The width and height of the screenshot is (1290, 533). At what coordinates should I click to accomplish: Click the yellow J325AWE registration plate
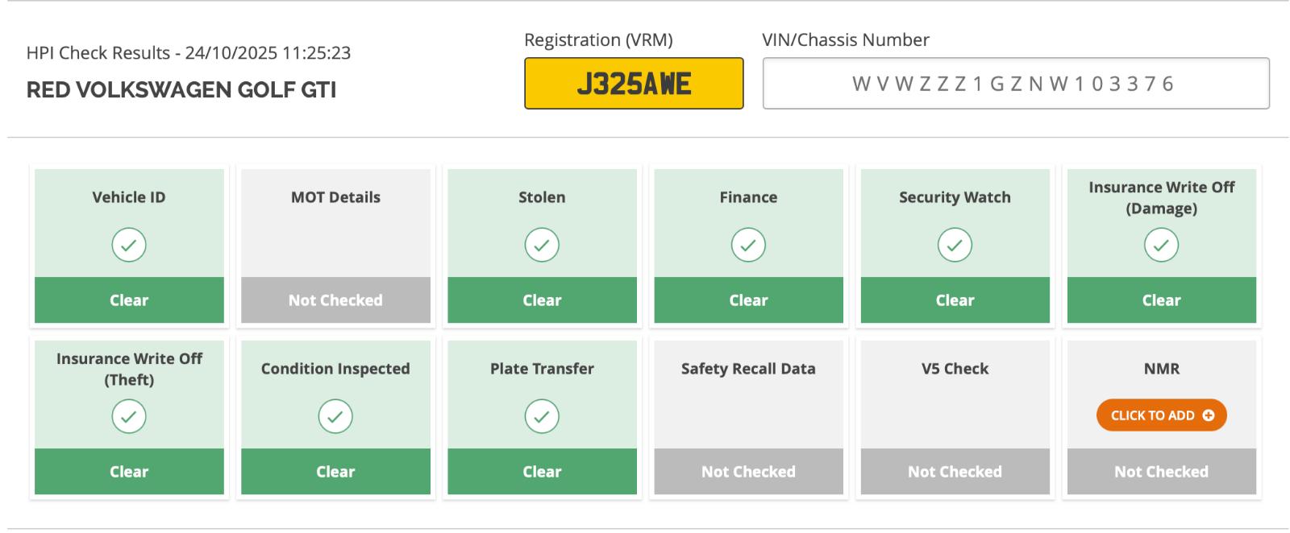(x=634, y=84)
